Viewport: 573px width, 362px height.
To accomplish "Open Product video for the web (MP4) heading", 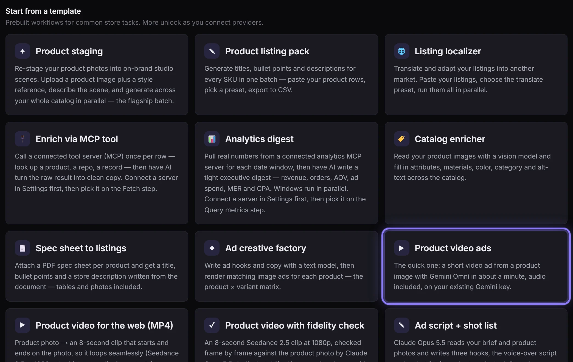I will (104, 326).
